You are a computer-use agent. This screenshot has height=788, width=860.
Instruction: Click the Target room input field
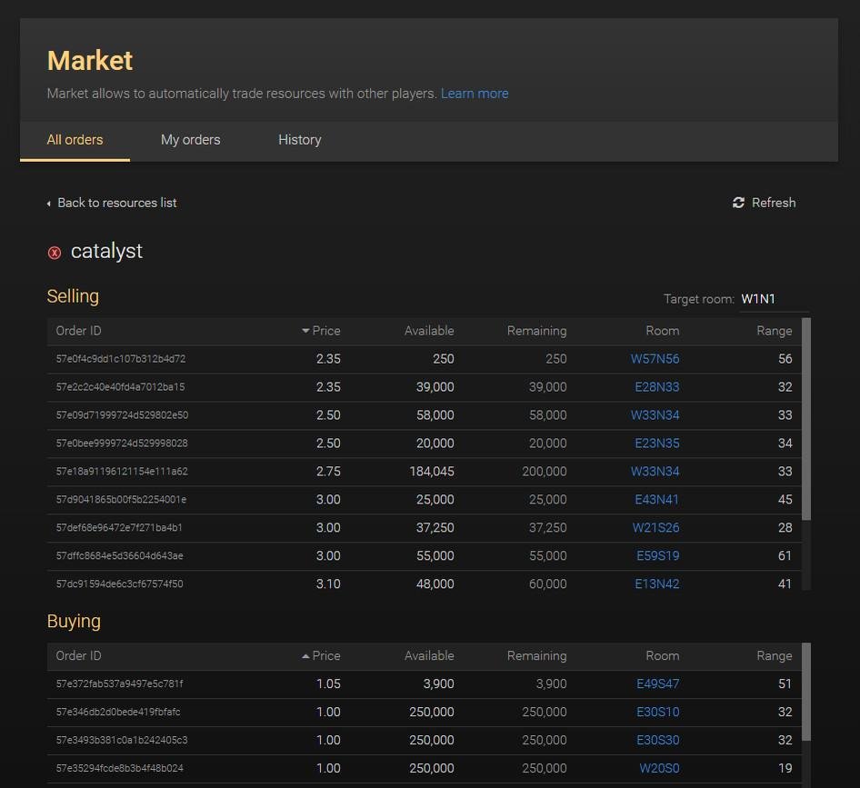click(x=772, y=299)
